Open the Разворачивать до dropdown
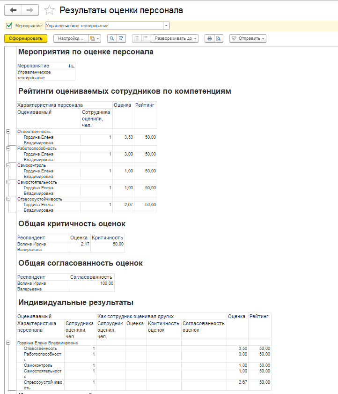Viewport: 338px width, 394px height. coord(175,38)
